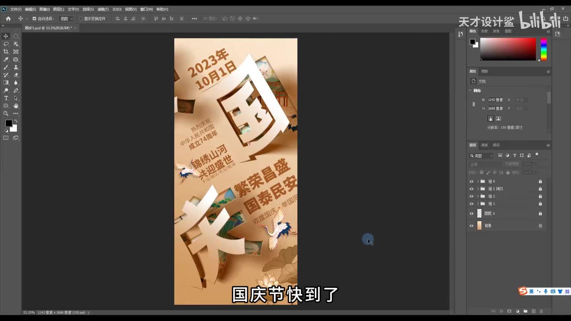Create a new group with folder icon
571x321 pixels.
coord(525,311)
